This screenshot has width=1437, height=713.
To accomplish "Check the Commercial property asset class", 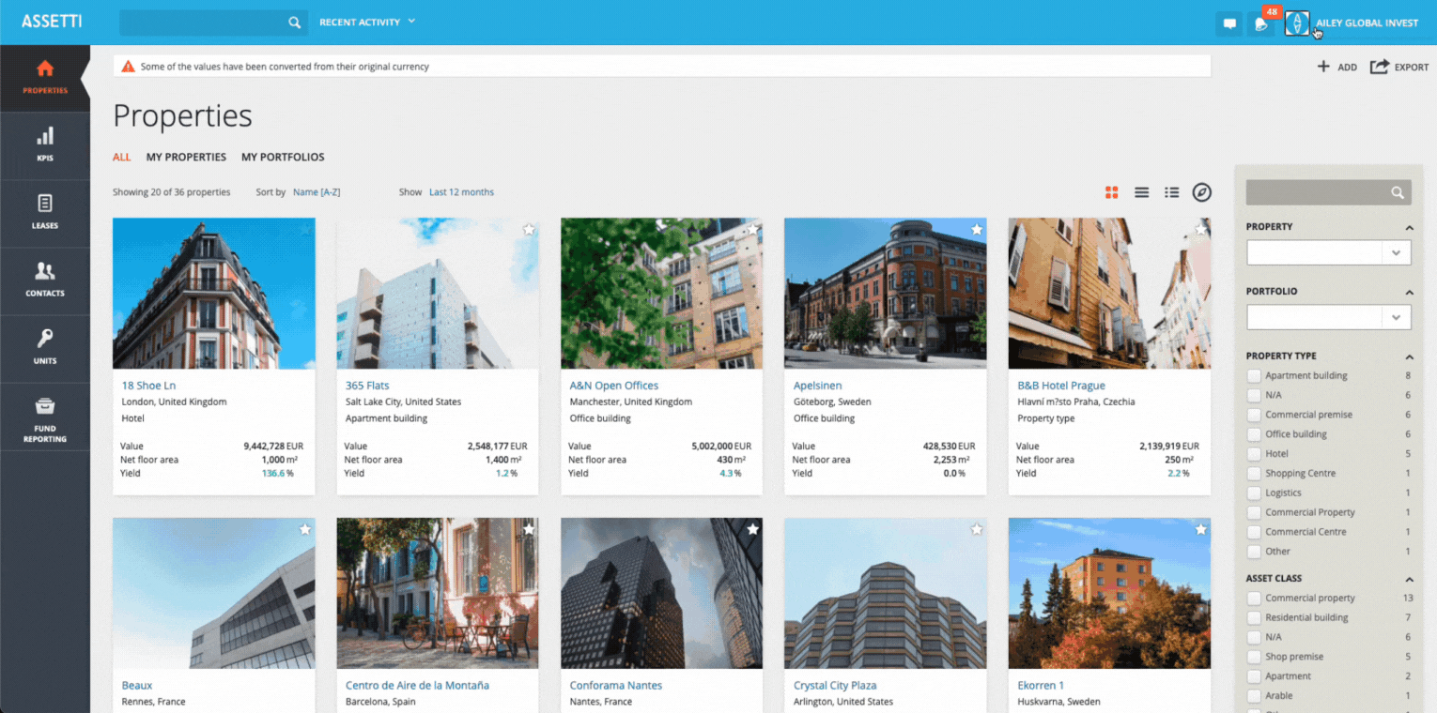I will coord(1254,598).
